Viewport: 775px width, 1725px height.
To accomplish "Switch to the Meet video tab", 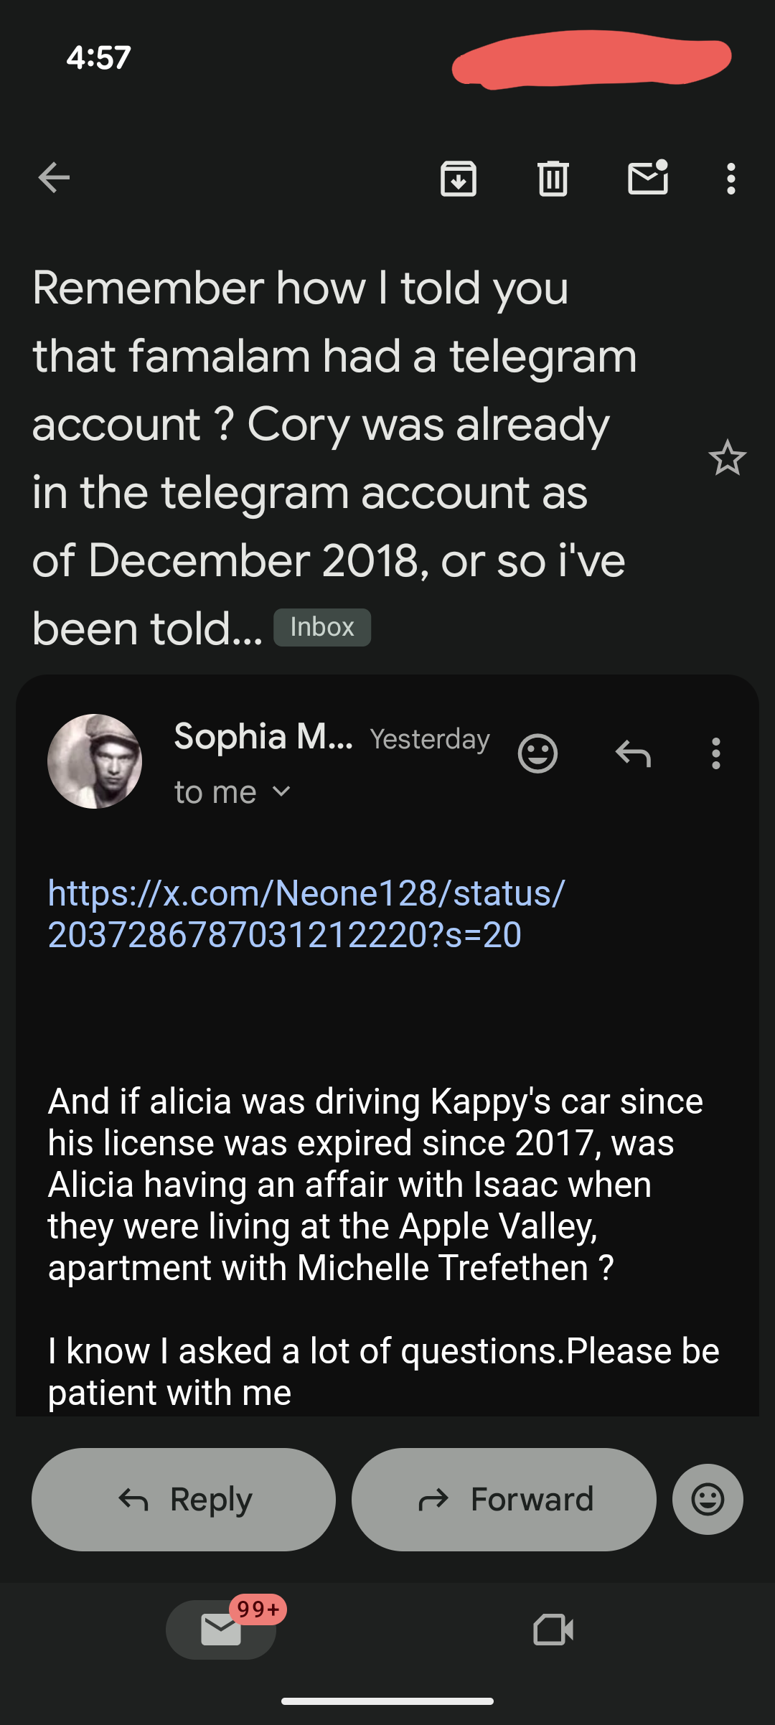I will coord(553,1630).
